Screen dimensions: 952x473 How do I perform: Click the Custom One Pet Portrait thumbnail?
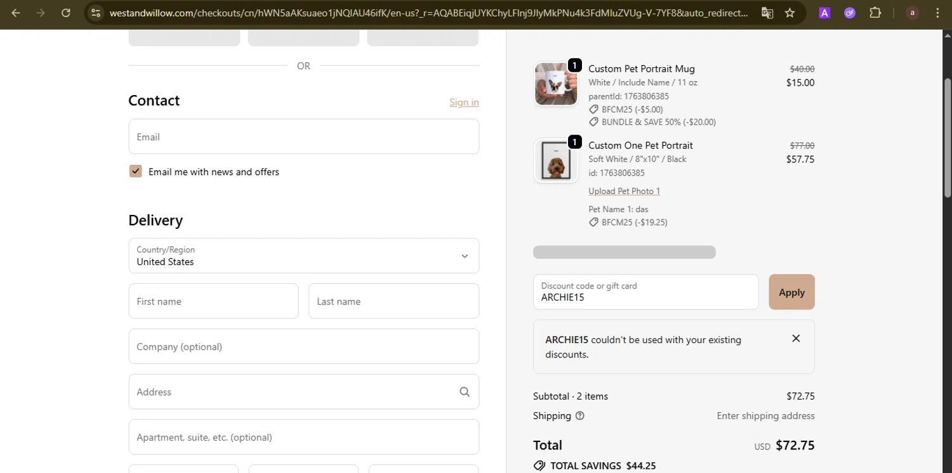pyautogui.click(x=556, y=160)
